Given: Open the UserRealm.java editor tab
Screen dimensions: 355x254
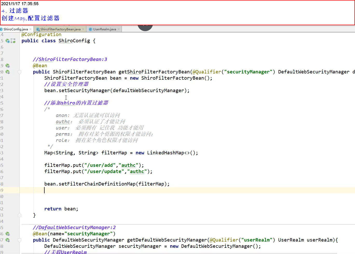Looking at the screenshot, I should click(105, 29).
